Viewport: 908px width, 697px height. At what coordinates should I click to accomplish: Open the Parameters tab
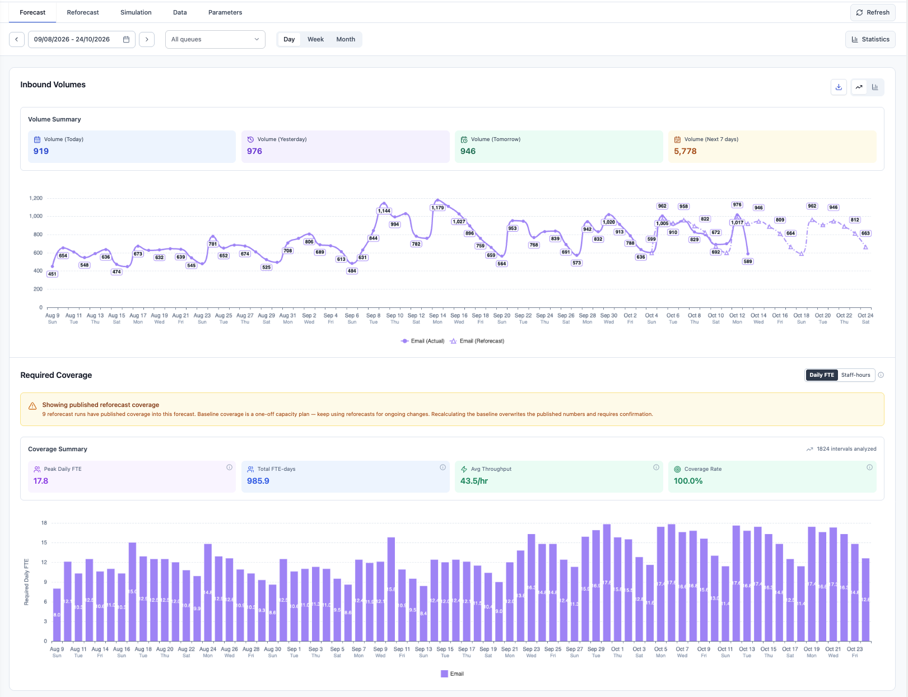pos(225,12)
